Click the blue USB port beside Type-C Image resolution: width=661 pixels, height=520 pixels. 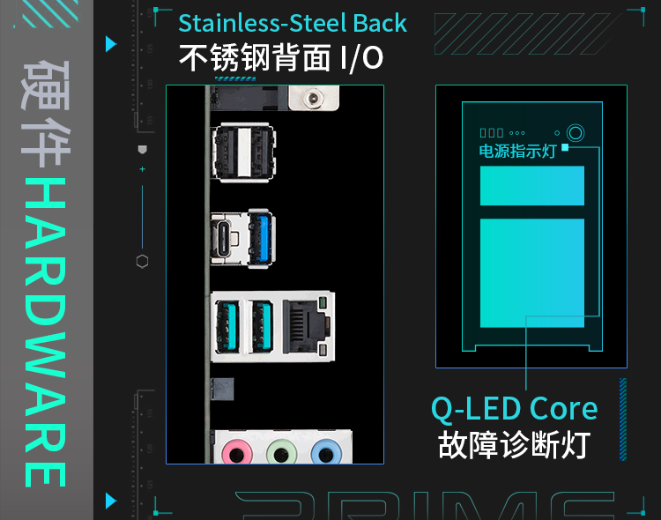(261, 239)
